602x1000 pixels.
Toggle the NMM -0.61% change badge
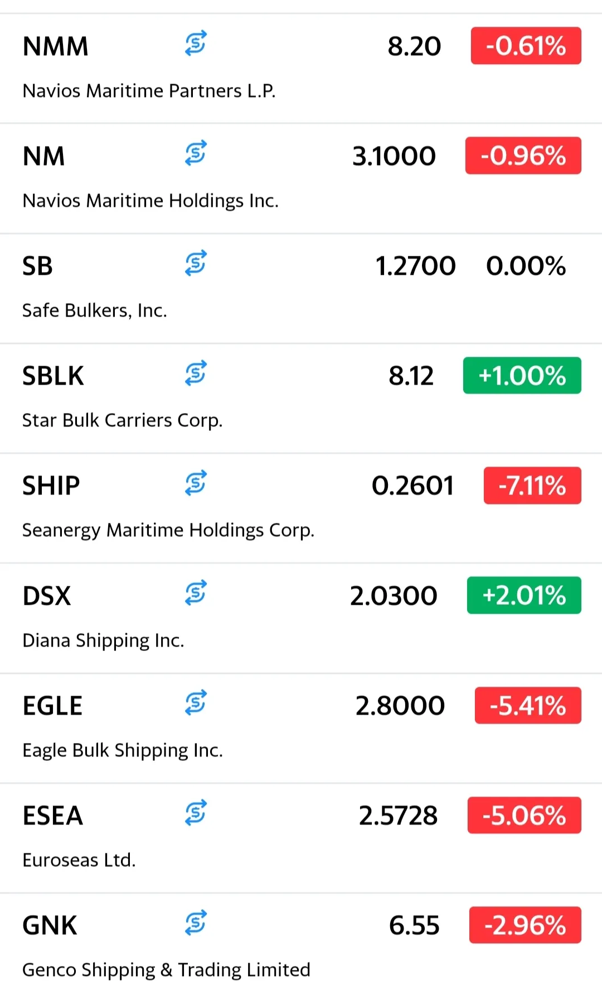[x=526, y=46]
